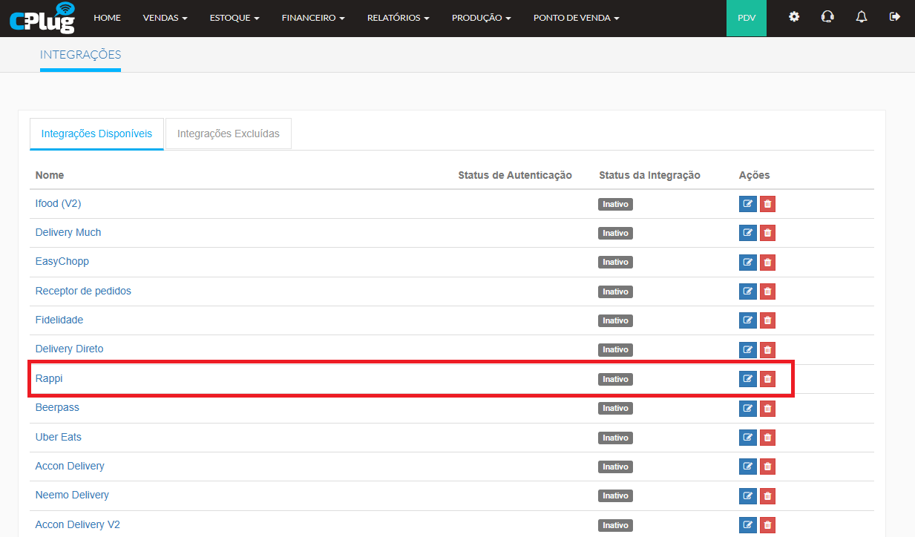Screen dimensions: 915x537
Task: Open the Rappi link
Action: coord(49,378)
